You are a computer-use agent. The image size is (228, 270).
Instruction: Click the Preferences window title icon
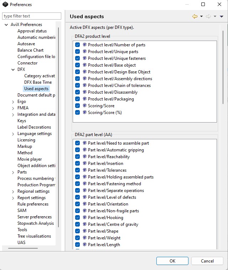pos(5,5)
